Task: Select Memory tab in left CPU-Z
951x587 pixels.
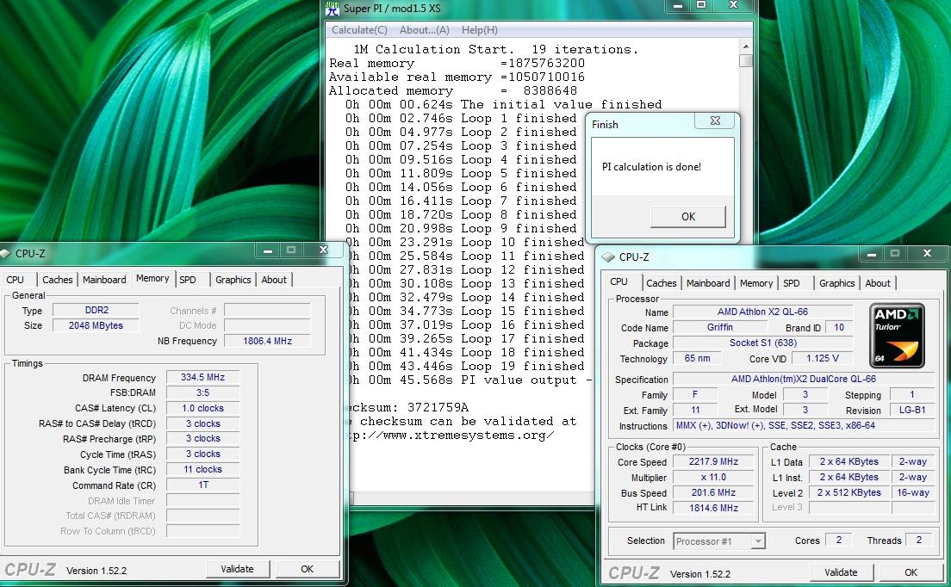Action: (x=152, y=278)
